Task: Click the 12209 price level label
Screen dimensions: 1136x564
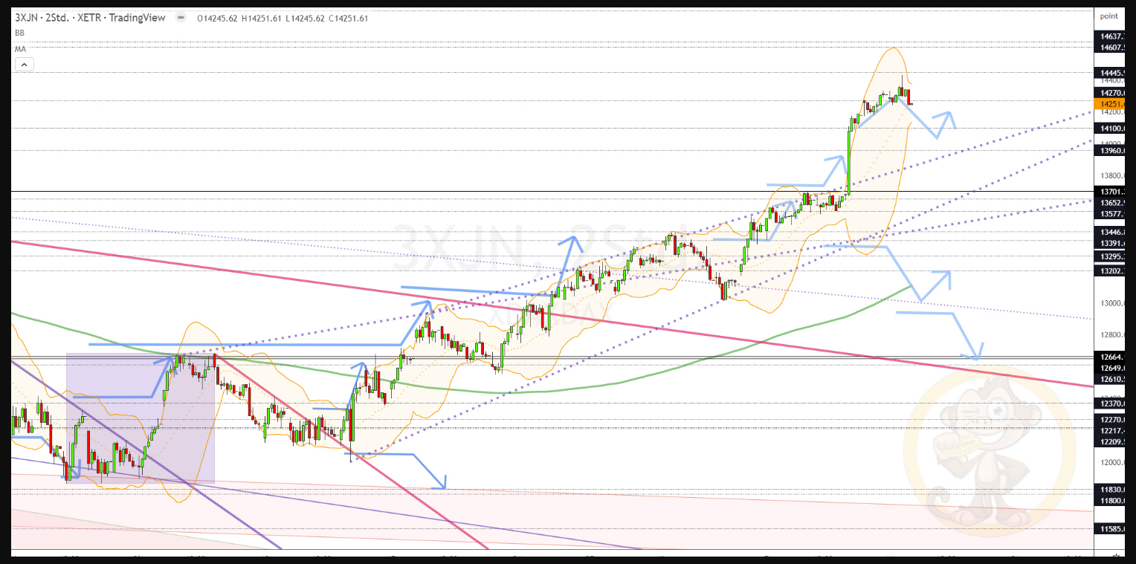Action: click(1111, 442)
